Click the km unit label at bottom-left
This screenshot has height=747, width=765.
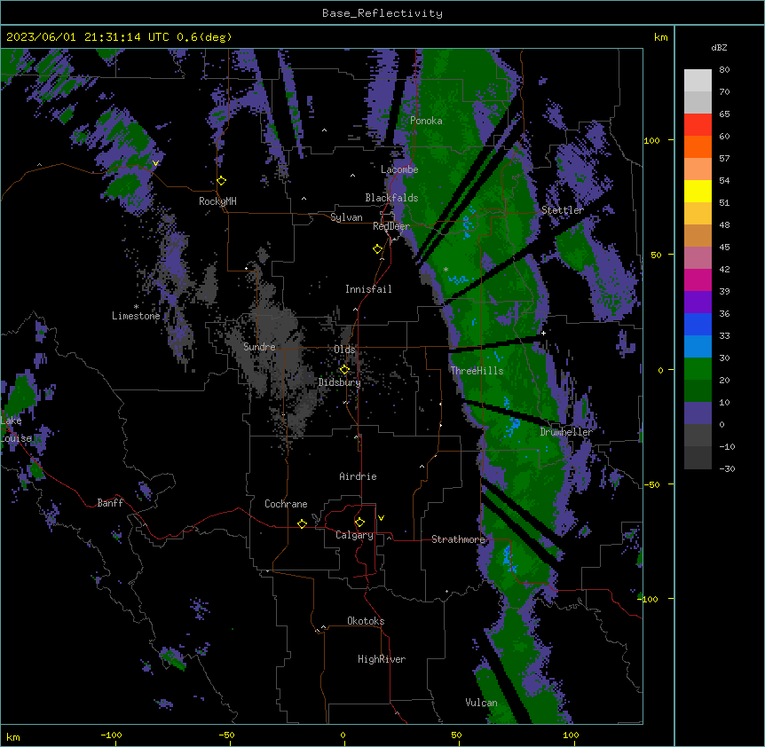(x=13, y=736)
